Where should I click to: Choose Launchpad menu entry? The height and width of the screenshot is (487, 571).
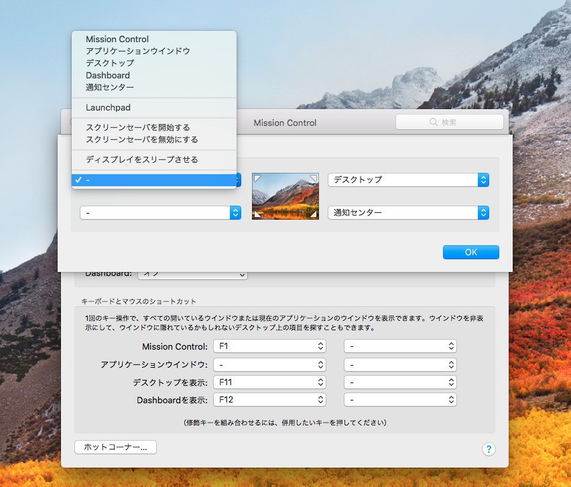(154, 107)
